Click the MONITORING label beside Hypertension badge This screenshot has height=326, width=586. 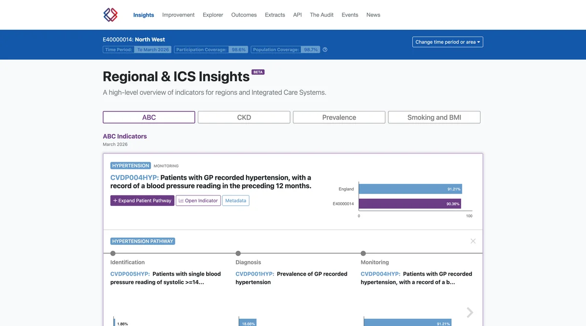(x=166, y=166)
